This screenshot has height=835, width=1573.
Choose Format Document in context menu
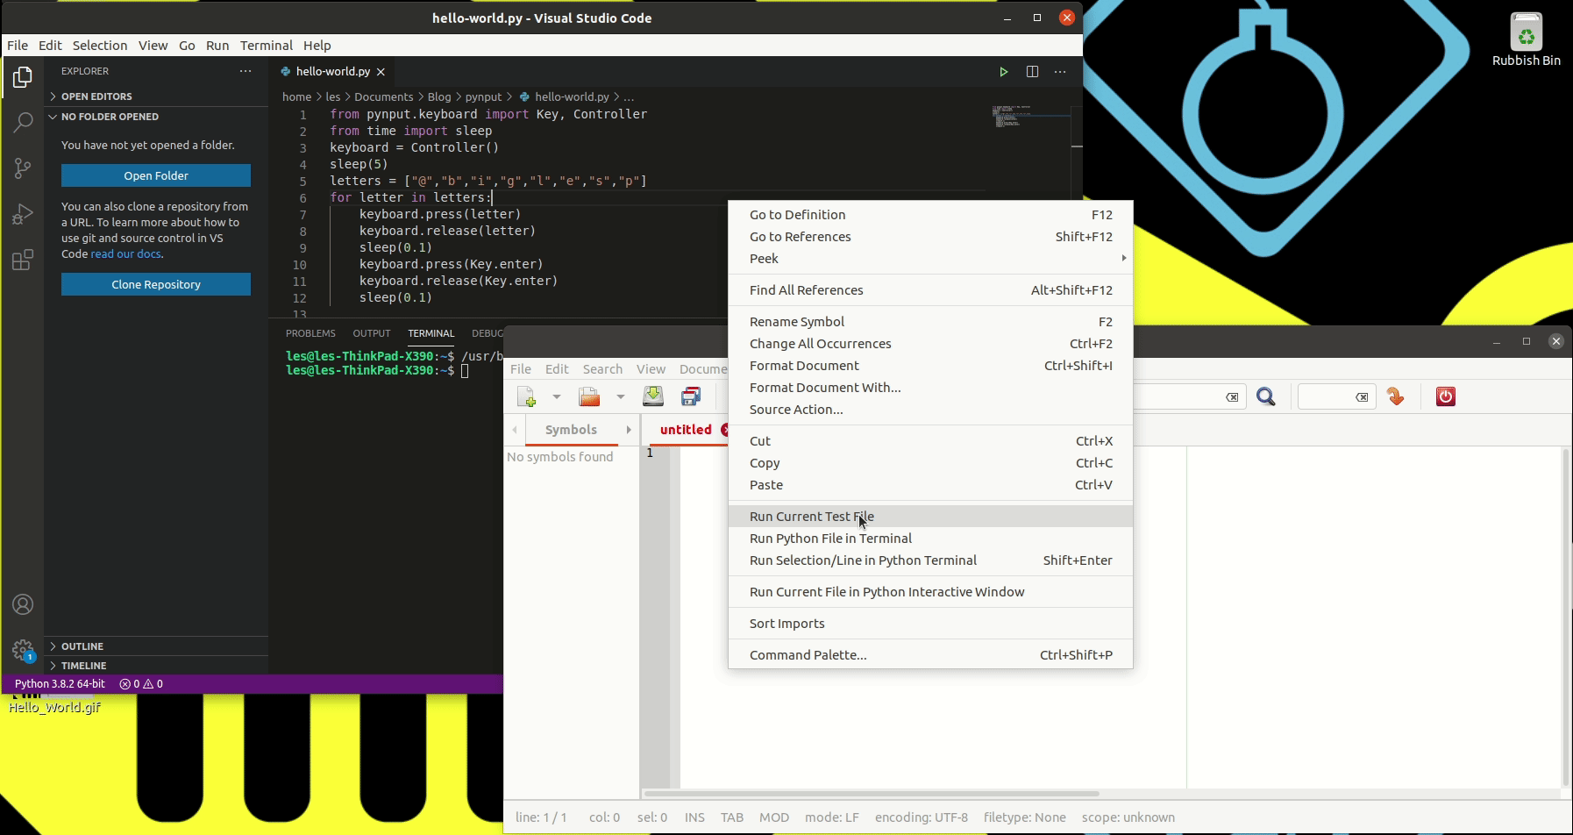click(x=930, y=366)
